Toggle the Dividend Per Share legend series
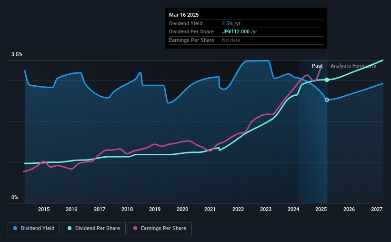391x242 pixels. 94,228
